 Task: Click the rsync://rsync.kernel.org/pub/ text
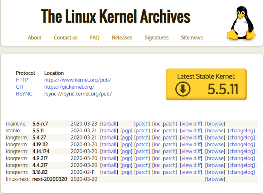(x=78, y=94)
